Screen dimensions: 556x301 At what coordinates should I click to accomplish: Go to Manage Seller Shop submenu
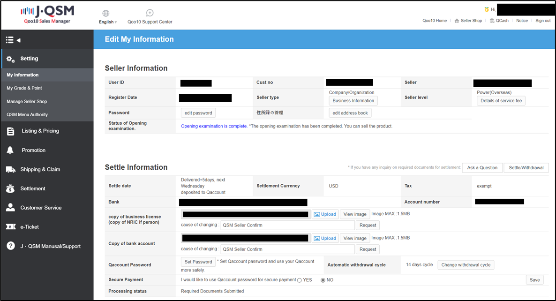[x=27, y=101]
